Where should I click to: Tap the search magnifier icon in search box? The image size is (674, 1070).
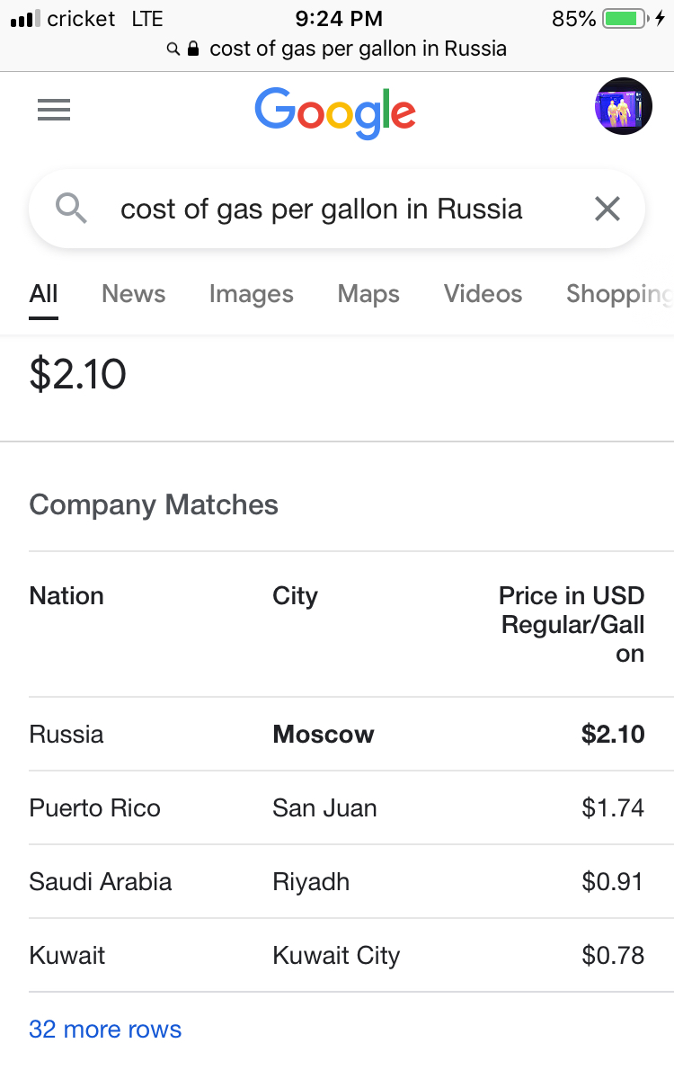(x=71, y=208)
